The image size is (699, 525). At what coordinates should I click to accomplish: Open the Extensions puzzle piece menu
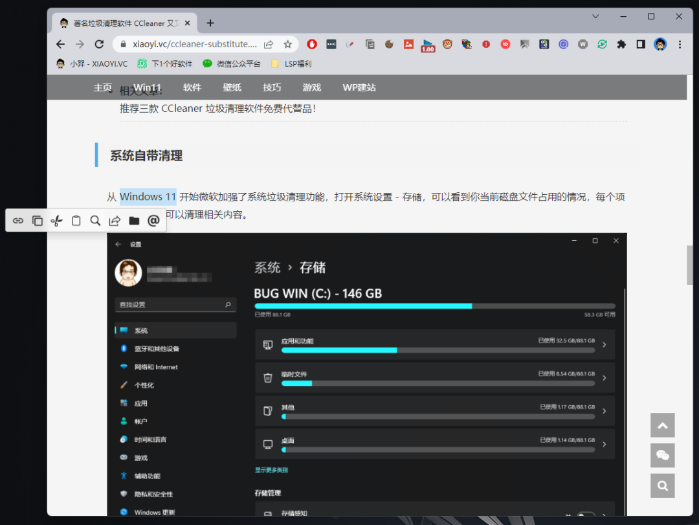(x=621, y=44)
